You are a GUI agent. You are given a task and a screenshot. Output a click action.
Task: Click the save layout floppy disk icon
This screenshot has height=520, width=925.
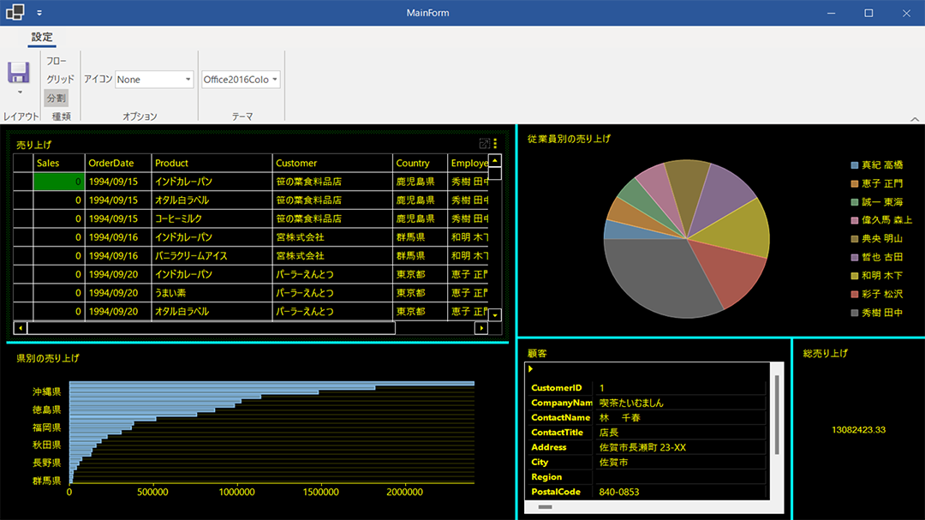(19, 73)
